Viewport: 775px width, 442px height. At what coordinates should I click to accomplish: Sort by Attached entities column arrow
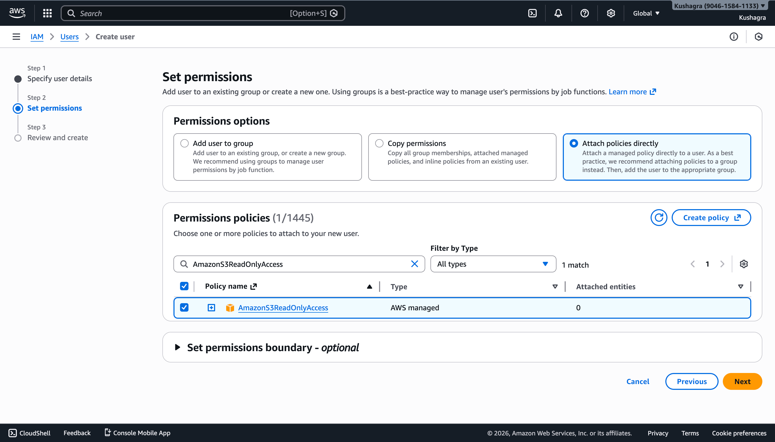[741, 287]
